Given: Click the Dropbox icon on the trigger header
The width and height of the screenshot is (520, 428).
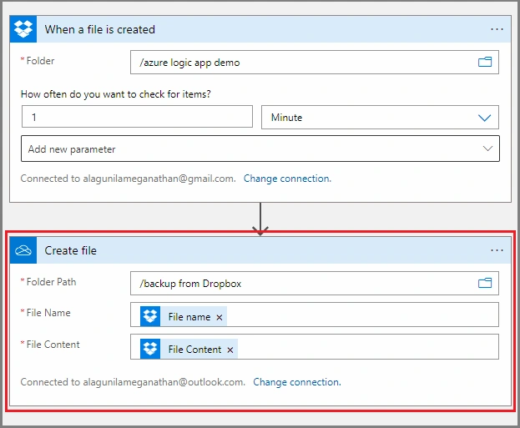Looking at the screenshot, I should (x=23, y=29).
